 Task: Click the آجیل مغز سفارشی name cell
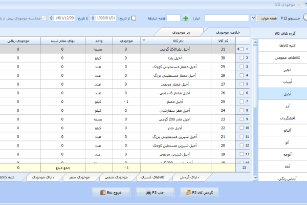click(x=176, y=111)
